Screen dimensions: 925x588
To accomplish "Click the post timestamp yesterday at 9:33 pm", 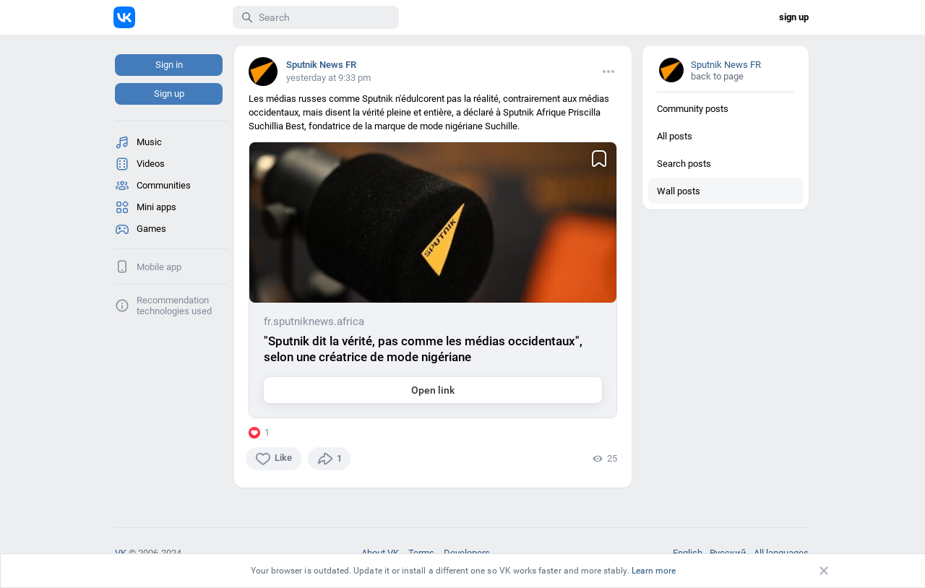I will pyautogui.click(x=328, y=78).
